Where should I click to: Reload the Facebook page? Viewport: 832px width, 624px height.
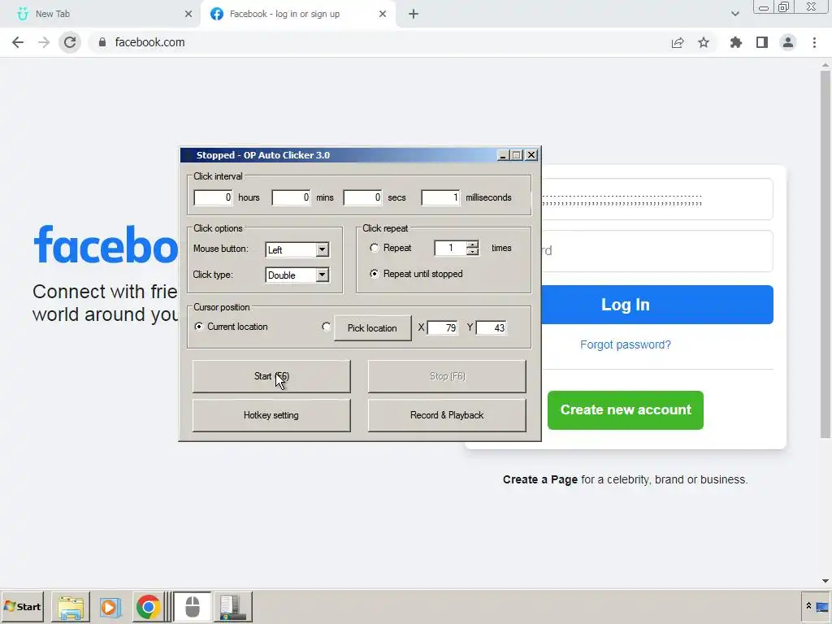(70, 42)
